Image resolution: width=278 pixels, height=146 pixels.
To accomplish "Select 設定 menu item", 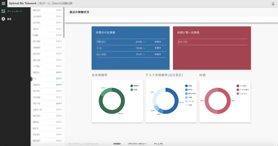I will coord(9,19).
